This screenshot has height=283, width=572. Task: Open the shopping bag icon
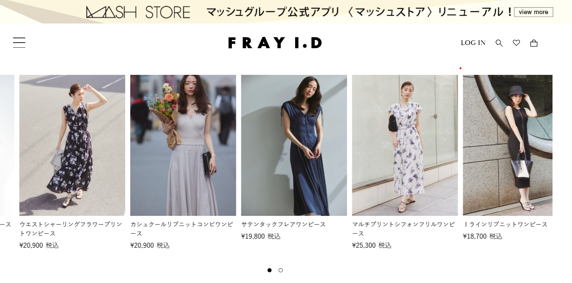tap(534, 43)
